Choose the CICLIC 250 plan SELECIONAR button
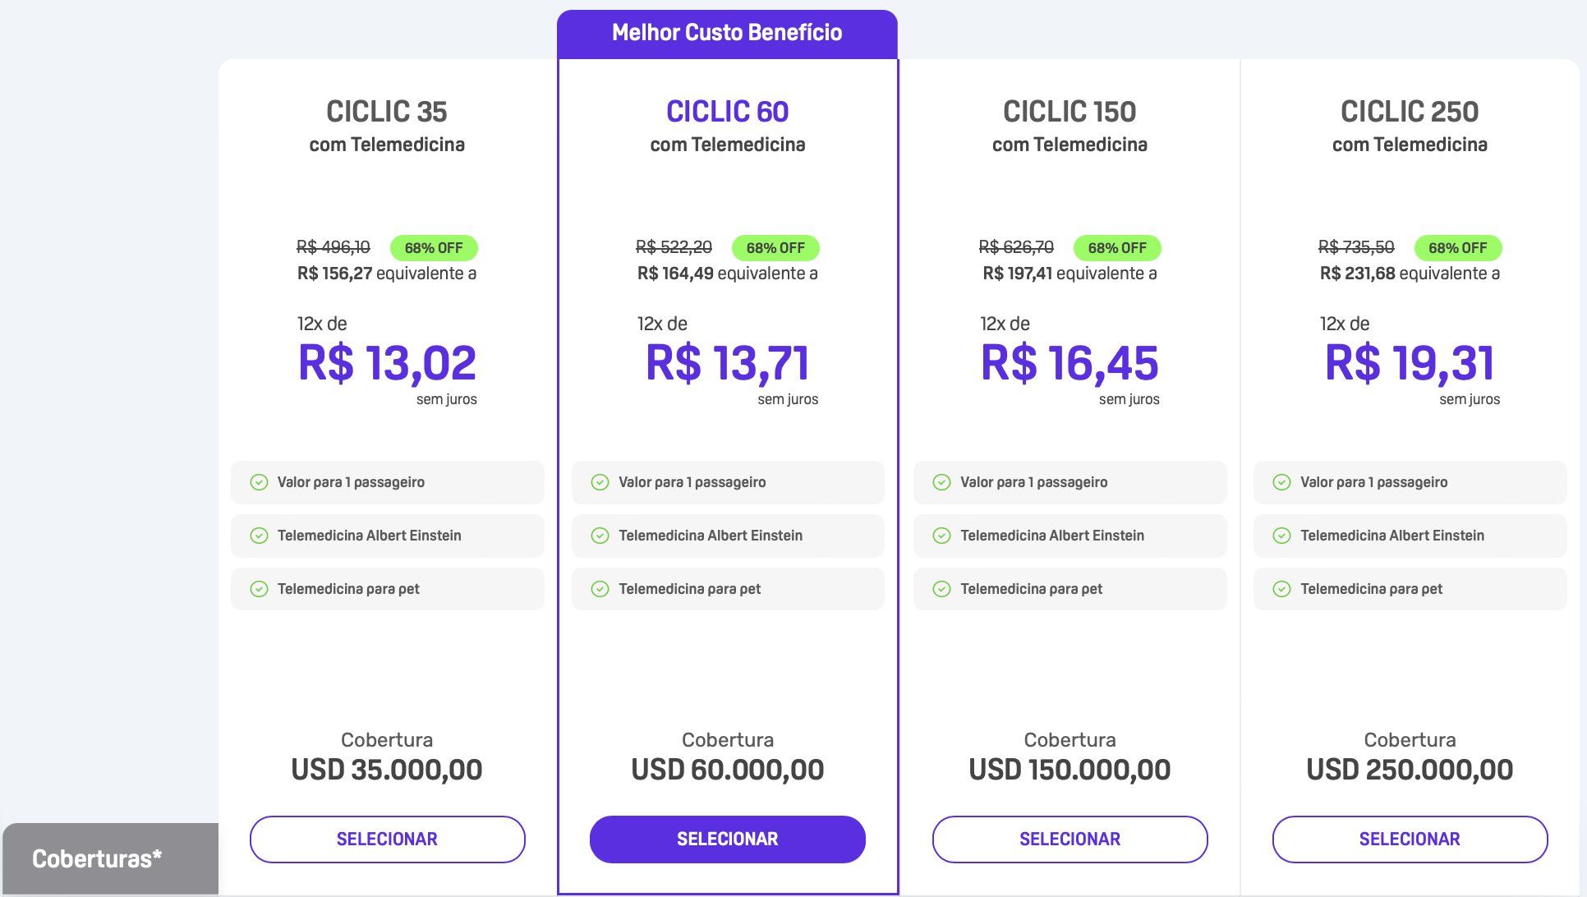This screenshot has height=897, width=1587. tap(1410, 839)
